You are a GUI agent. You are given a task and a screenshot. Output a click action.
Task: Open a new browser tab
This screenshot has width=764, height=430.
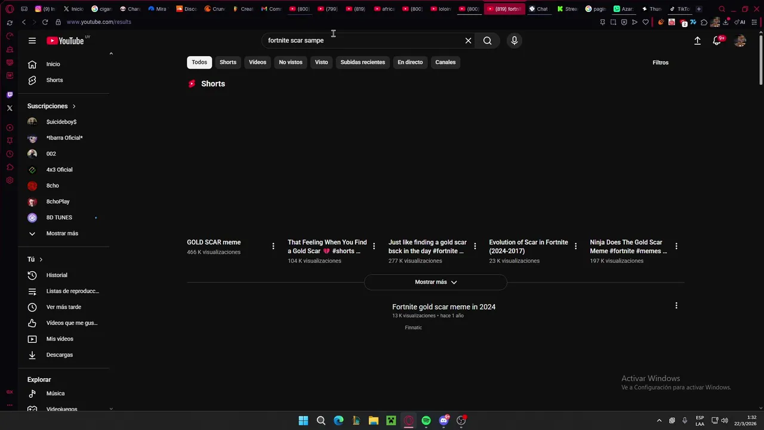pyautogui.click(x=699, y=9)
